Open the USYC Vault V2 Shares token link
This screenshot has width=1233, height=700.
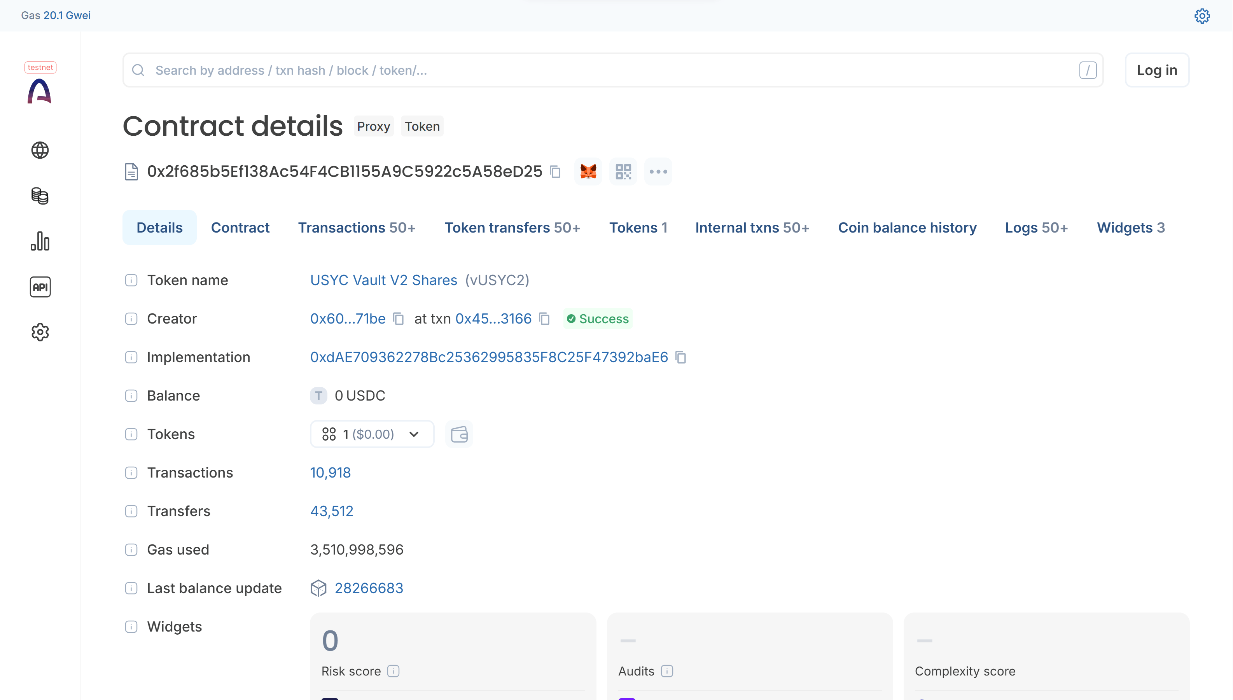(383, 280)
